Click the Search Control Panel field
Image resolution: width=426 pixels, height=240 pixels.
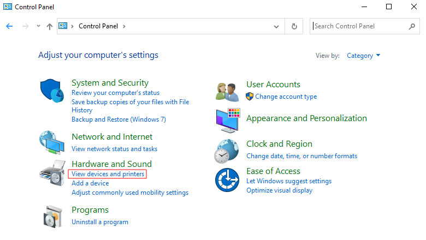(359, 26)
